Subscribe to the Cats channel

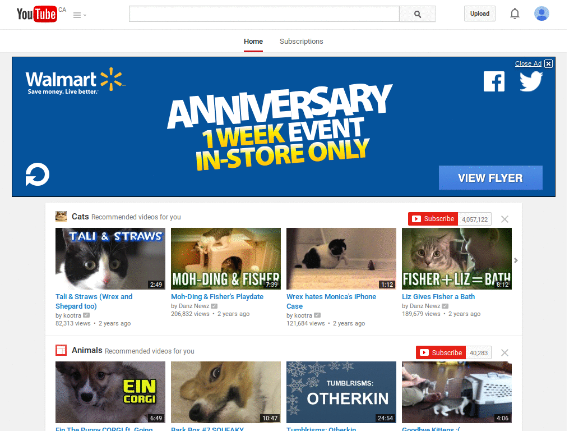coord(433,219)
